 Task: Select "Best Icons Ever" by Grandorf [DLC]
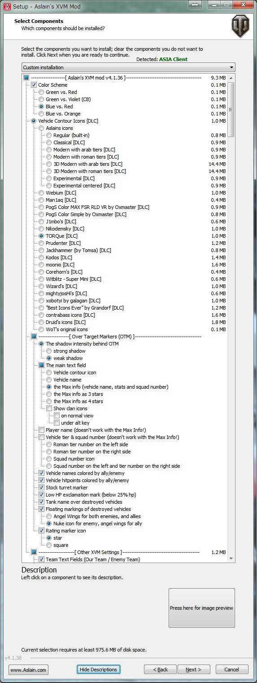(41, 308)
